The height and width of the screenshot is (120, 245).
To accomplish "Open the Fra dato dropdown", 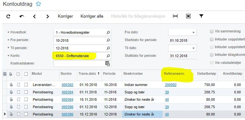I will pos(193,32).
